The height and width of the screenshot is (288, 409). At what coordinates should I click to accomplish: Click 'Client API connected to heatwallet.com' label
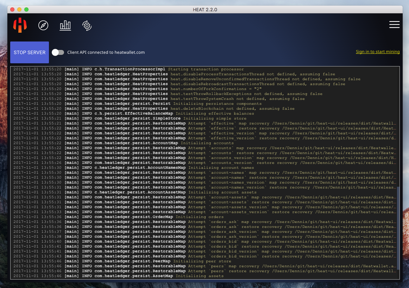click(x=106, y=52)
